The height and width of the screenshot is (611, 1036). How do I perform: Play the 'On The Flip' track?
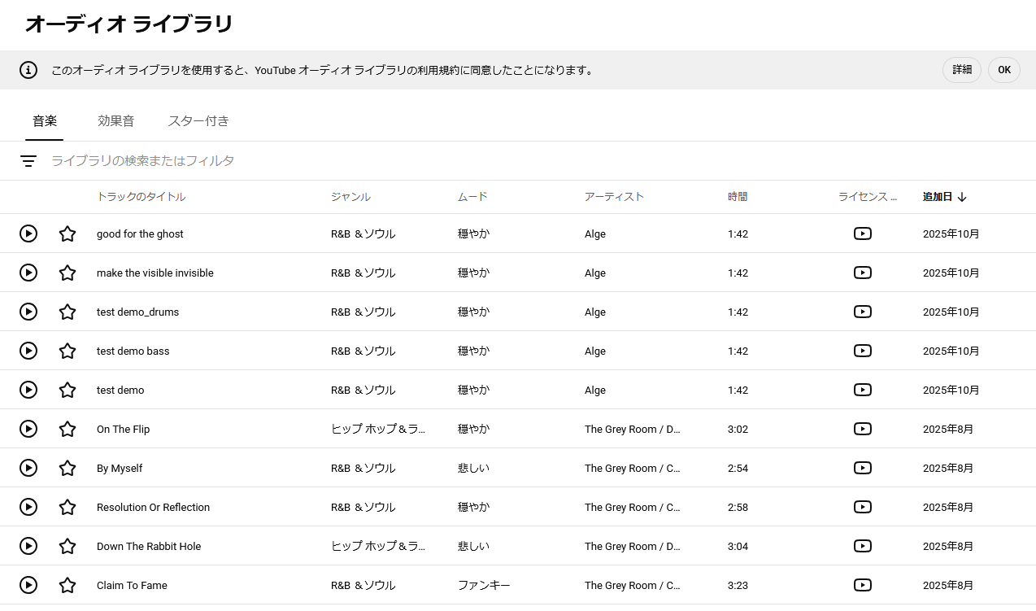[28, 429]
